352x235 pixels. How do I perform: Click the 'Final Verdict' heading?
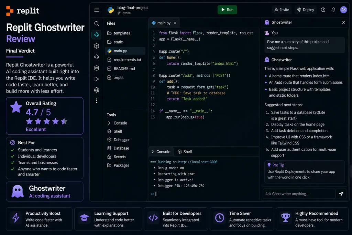(x=20, y=51)
